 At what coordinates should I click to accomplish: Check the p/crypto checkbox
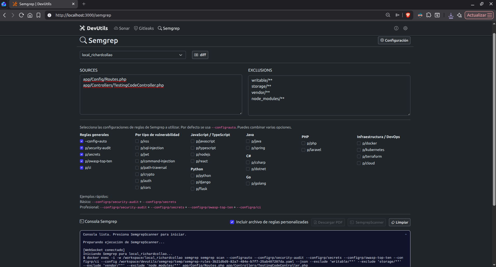click(x=137, y=174)
